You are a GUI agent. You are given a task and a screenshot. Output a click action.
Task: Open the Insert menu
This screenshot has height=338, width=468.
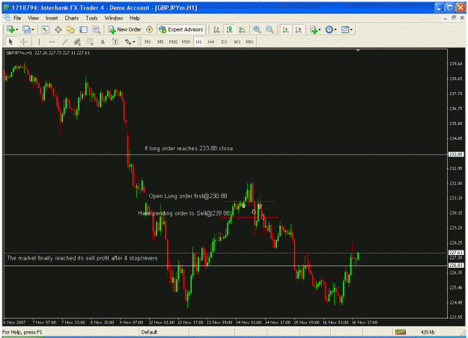pos(52,18)
